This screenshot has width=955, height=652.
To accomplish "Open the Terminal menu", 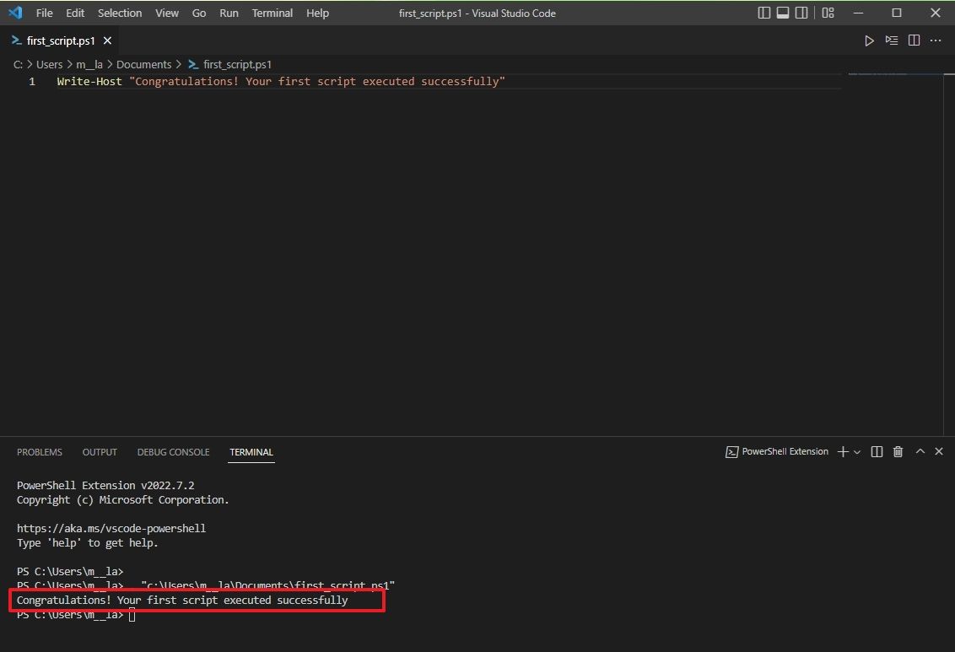I will 272,13.
